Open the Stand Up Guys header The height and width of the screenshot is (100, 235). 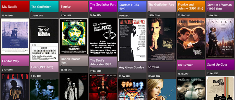[220, 64]
